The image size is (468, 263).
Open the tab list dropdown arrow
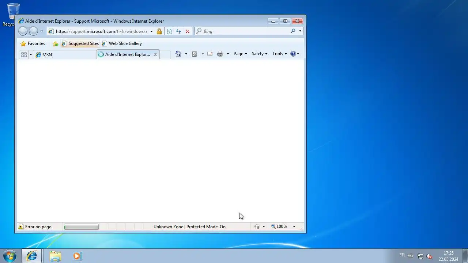tap(31, 54)
